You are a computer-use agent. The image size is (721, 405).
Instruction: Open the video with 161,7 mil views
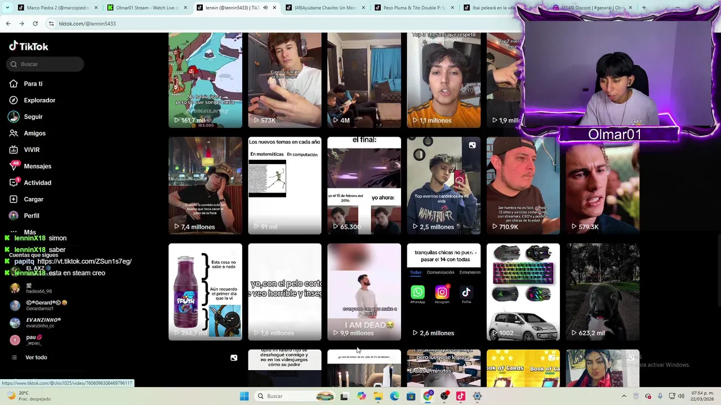click(206, 80)
